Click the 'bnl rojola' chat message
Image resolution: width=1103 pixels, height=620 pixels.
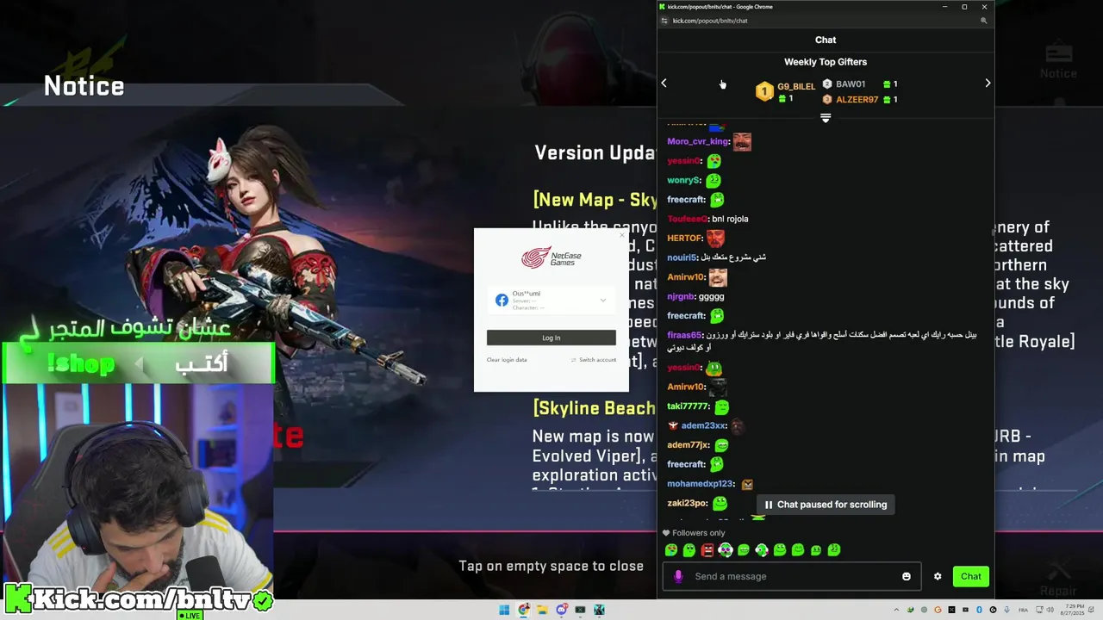coord(730,219)
